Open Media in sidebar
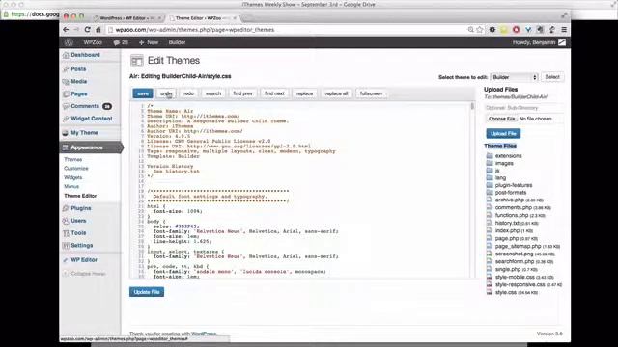The image size is (618, 347). point(78,81)
